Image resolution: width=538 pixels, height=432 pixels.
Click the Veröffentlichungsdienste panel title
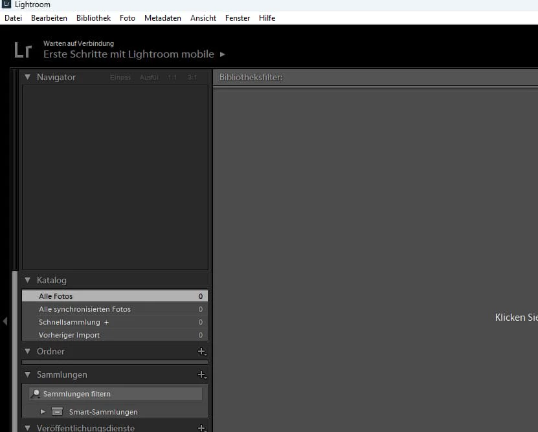85,428
